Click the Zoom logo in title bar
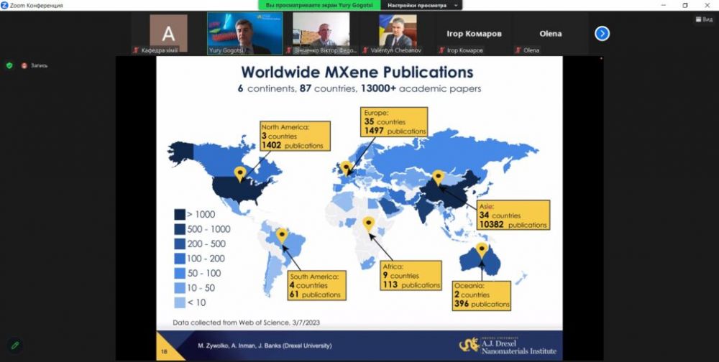The height and width of the screenshot is (362, 719). click(5, 5)
